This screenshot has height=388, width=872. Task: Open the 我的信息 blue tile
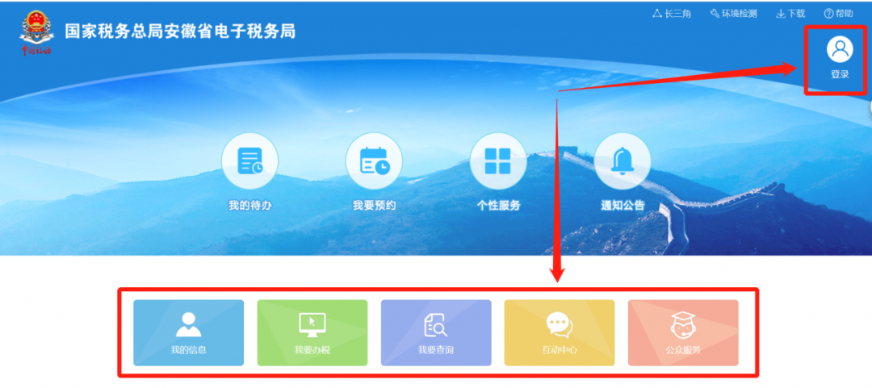(188, 333)
